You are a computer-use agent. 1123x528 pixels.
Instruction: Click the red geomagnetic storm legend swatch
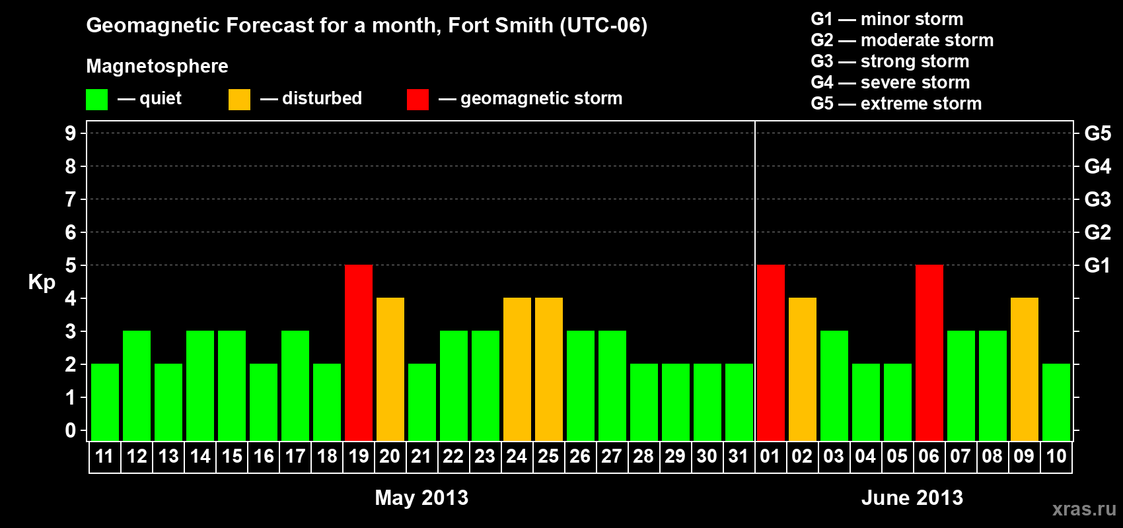coord(417,100)
